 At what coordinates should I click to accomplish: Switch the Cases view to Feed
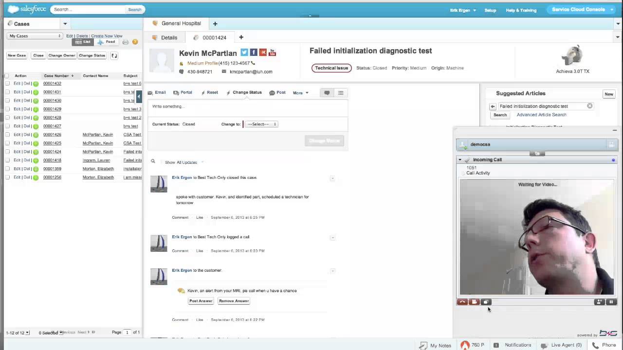pos(107,42)
